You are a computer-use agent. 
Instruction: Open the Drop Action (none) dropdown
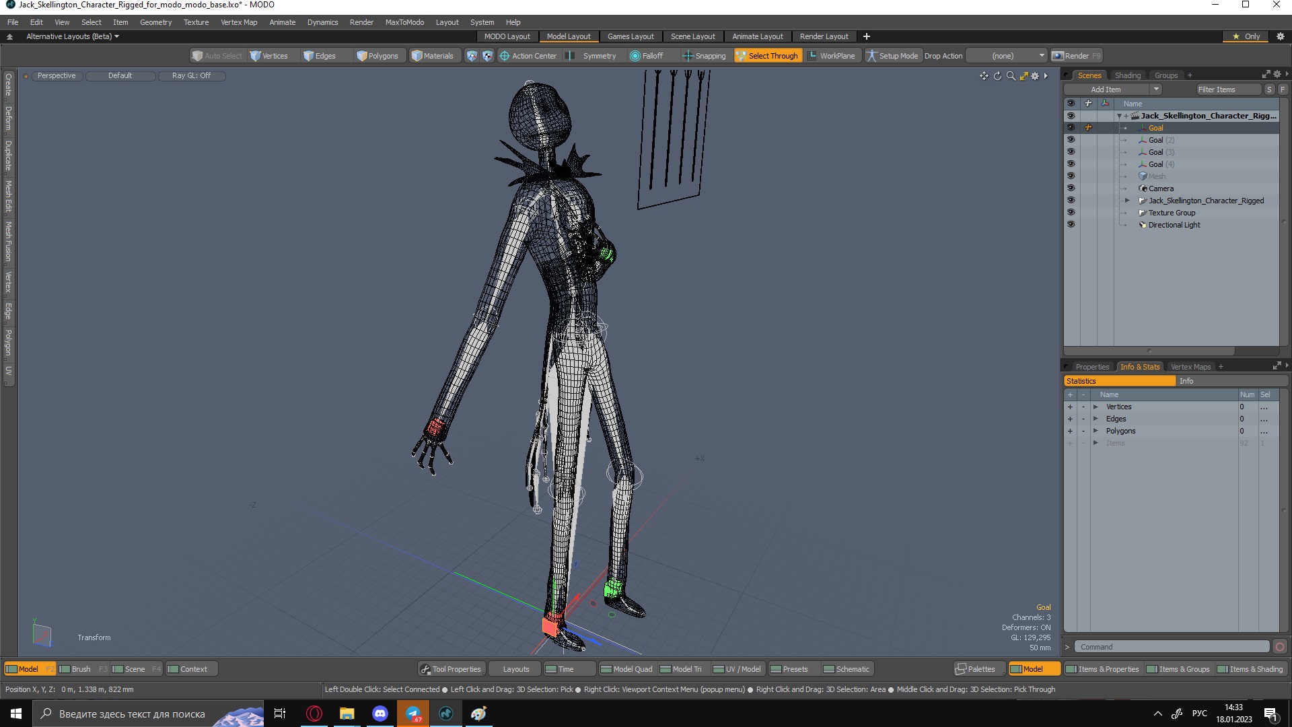tap(1007, 56)
